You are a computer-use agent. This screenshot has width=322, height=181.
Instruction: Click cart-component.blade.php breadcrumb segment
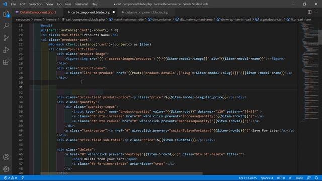(x=84, y=19)
